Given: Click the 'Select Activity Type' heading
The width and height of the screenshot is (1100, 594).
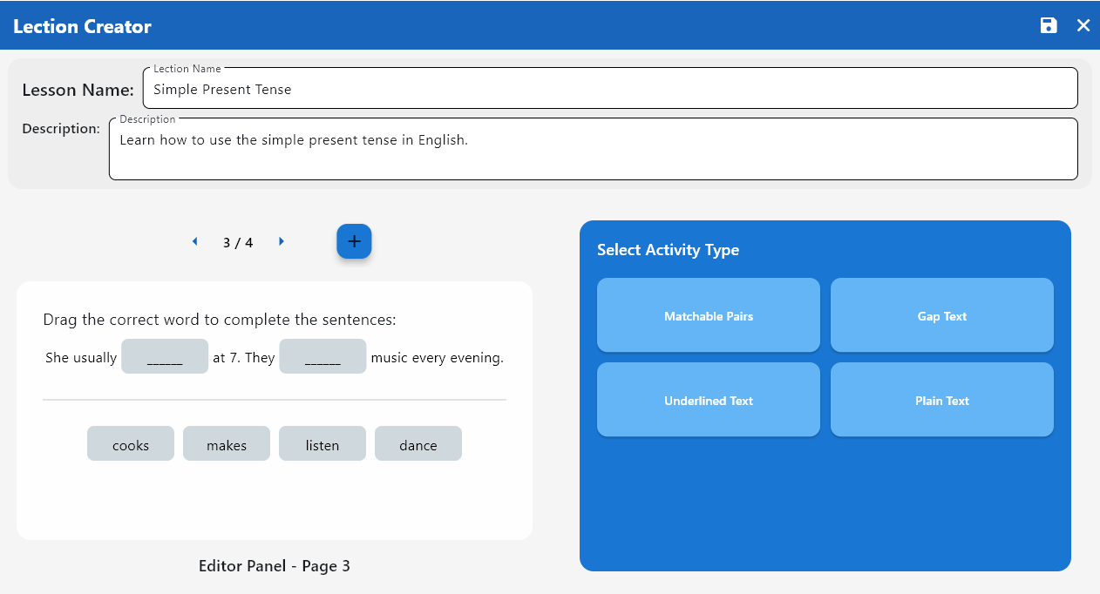Looking at the screenshot, I should (668, 250).
